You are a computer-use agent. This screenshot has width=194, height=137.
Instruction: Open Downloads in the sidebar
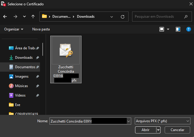coord(24,58)
